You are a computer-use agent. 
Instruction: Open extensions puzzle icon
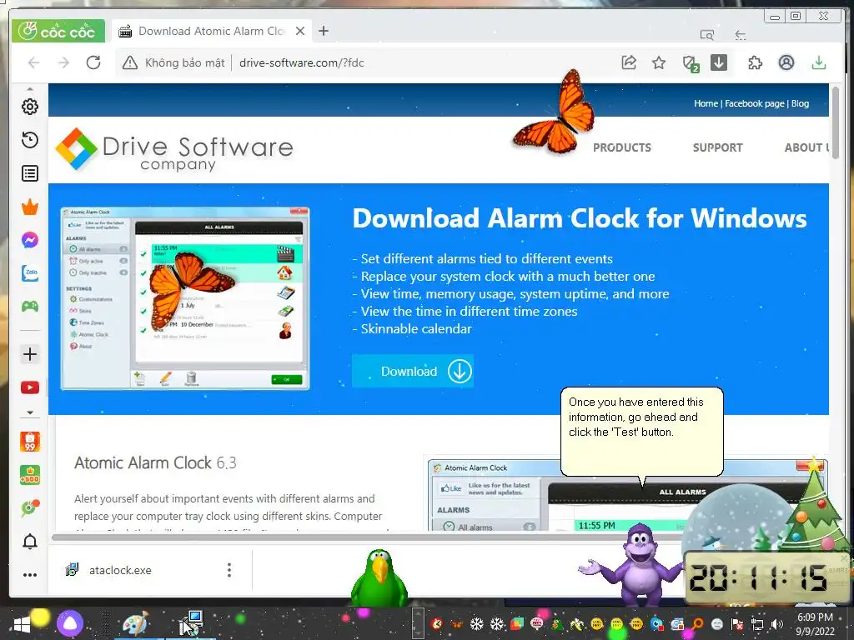point(755,62)
